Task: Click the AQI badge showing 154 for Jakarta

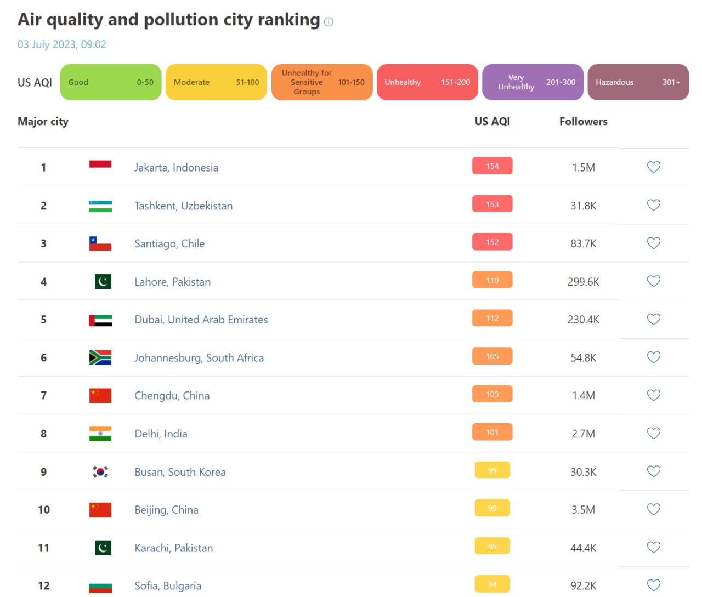Action: tap(492, 166)
